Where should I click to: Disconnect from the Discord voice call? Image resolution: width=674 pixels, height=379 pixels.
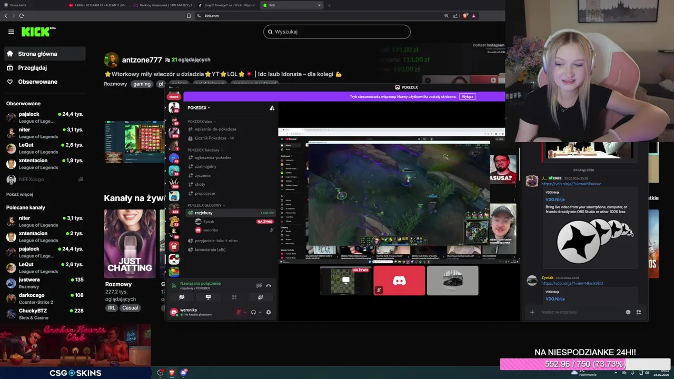[269, 285]
